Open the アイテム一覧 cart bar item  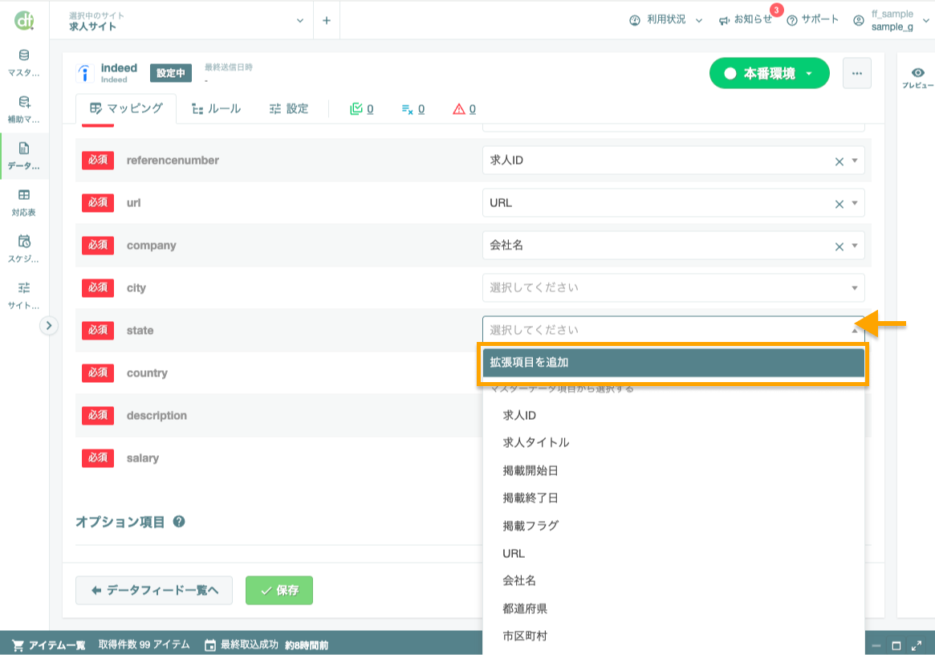click(x=49, y=645)
